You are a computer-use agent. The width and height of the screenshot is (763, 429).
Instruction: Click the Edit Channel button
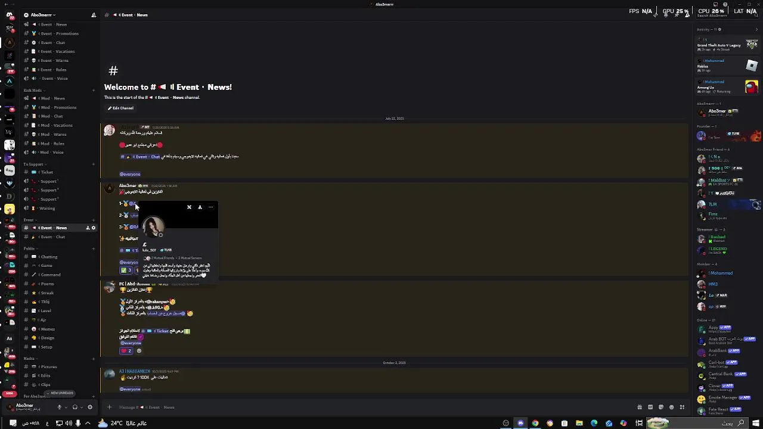click(120, 108)
